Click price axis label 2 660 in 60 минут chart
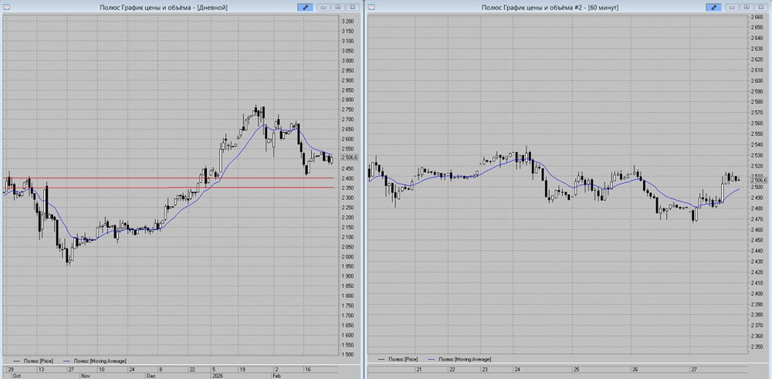 click(x=757, y=17)
